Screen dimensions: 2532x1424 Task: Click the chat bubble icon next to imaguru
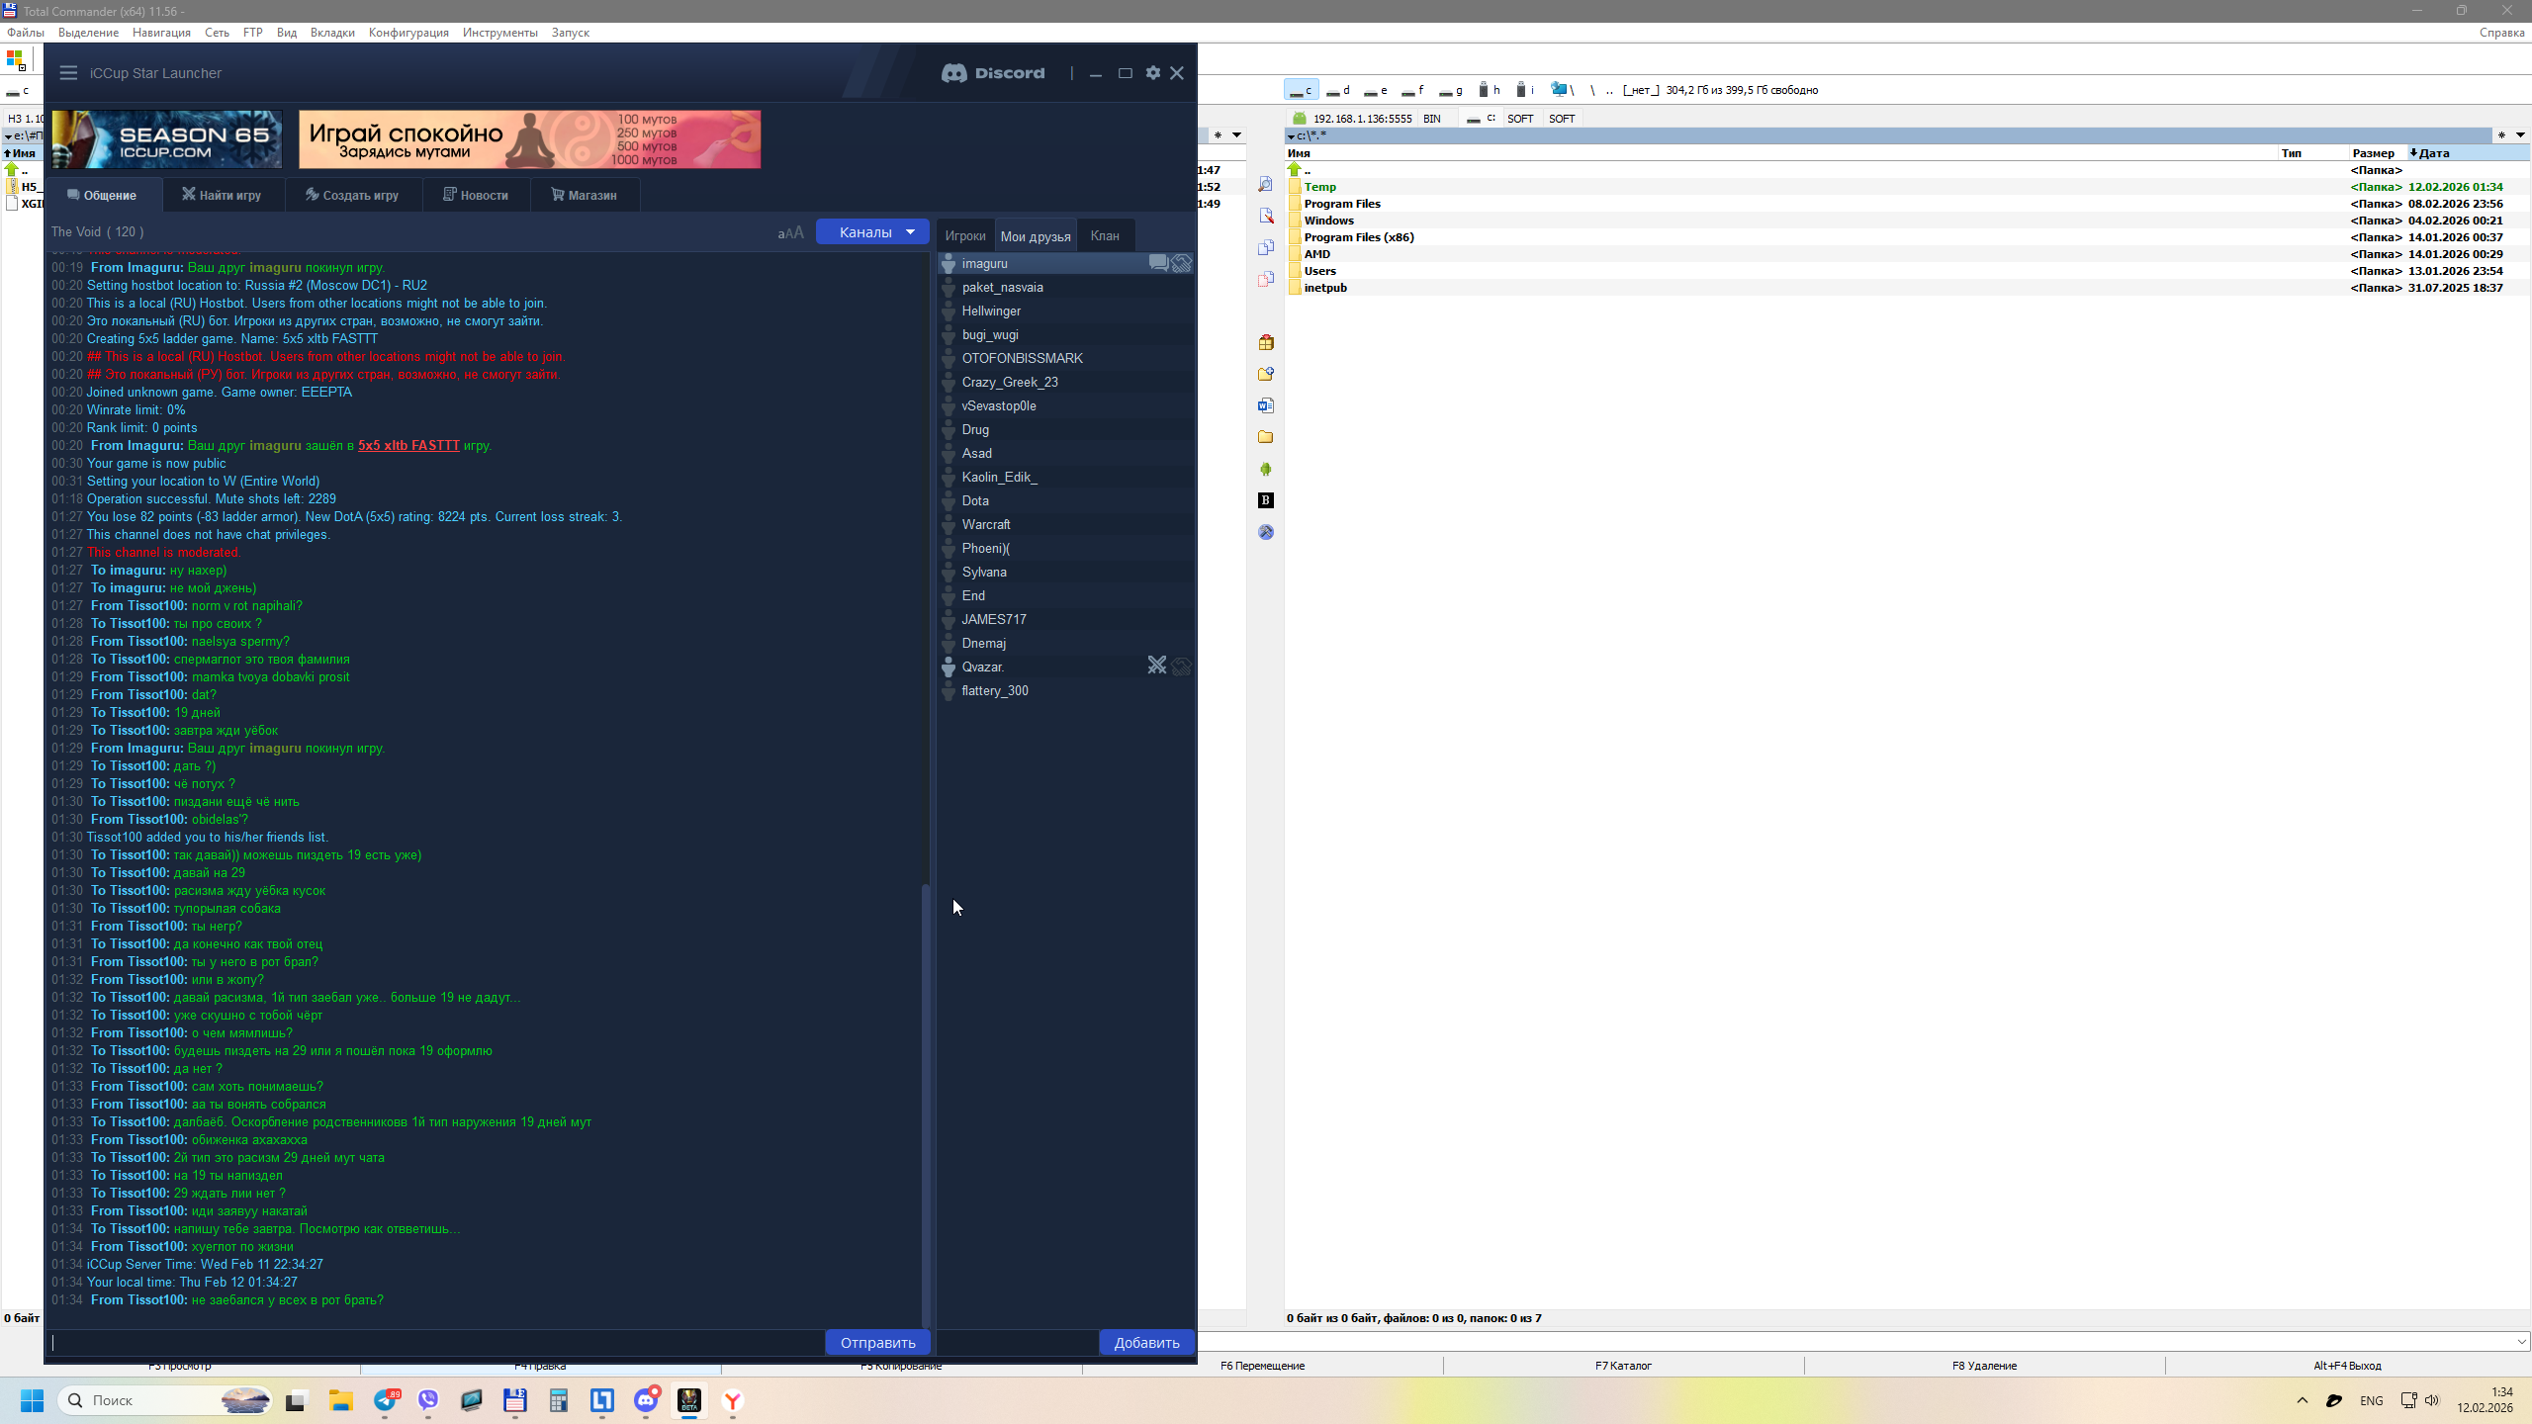click(1158, 263)
